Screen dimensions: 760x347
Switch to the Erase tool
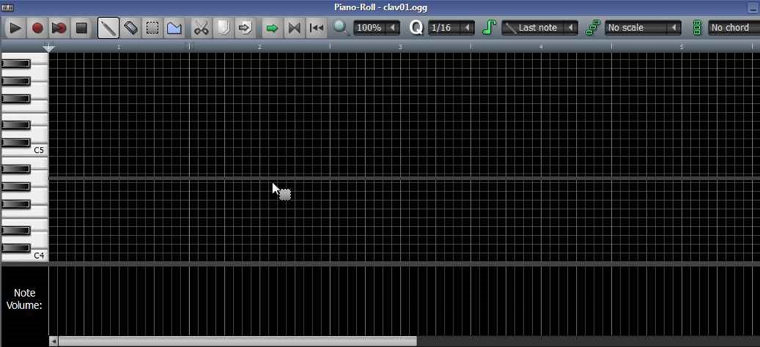[130, 28]
